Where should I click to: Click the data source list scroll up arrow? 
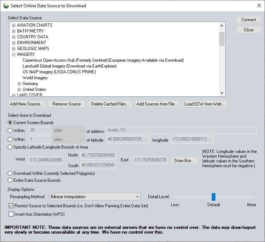[x=222, y=26]
